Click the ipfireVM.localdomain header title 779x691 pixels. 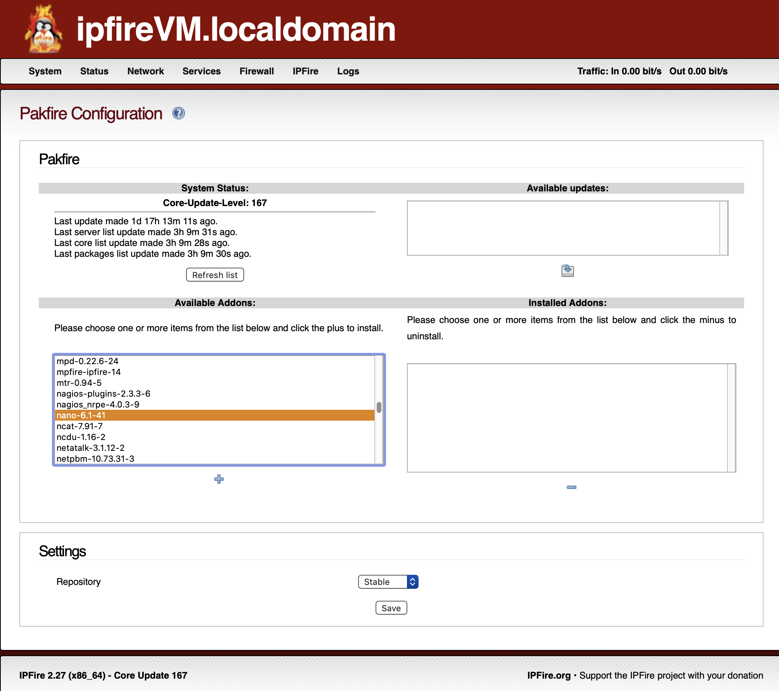[x=236, y=29]
